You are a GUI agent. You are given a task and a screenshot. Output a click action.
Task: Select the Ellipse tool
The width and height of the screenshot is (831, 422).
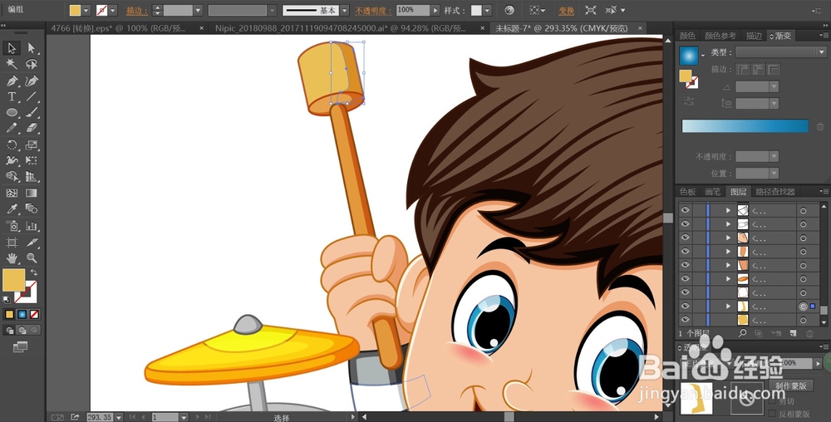12,112
